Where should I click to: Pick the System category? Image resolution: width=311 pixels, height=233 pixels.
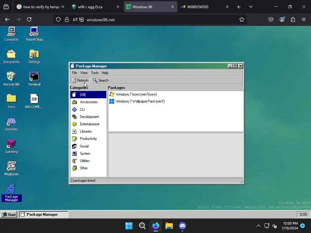point(88,154)
